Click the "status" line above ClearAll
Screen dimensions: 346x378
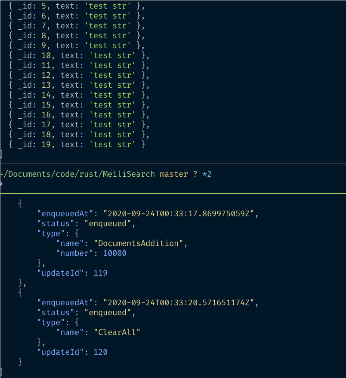click(x=86, y=313)
